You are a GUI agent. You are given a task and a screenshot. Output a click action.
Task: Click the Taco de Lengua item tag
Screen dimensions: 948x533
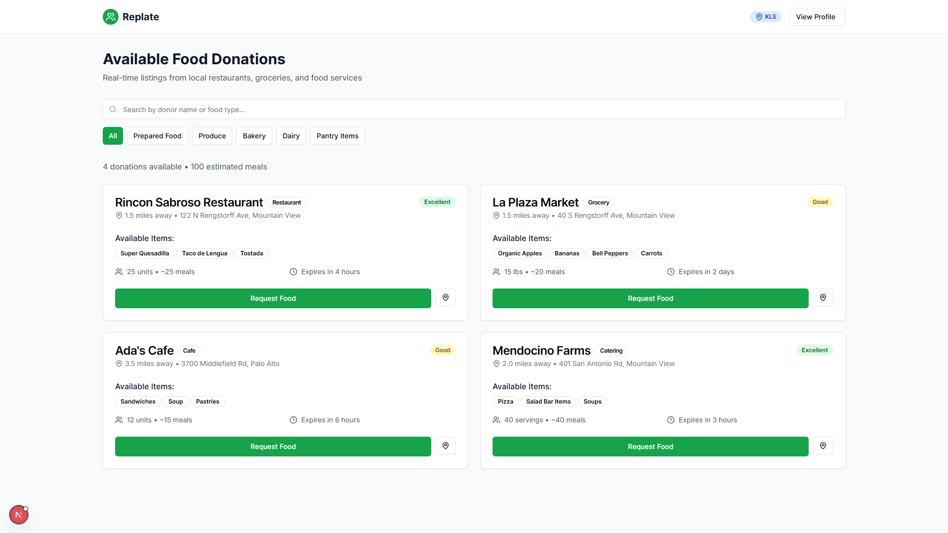click(x=205, y=253)
